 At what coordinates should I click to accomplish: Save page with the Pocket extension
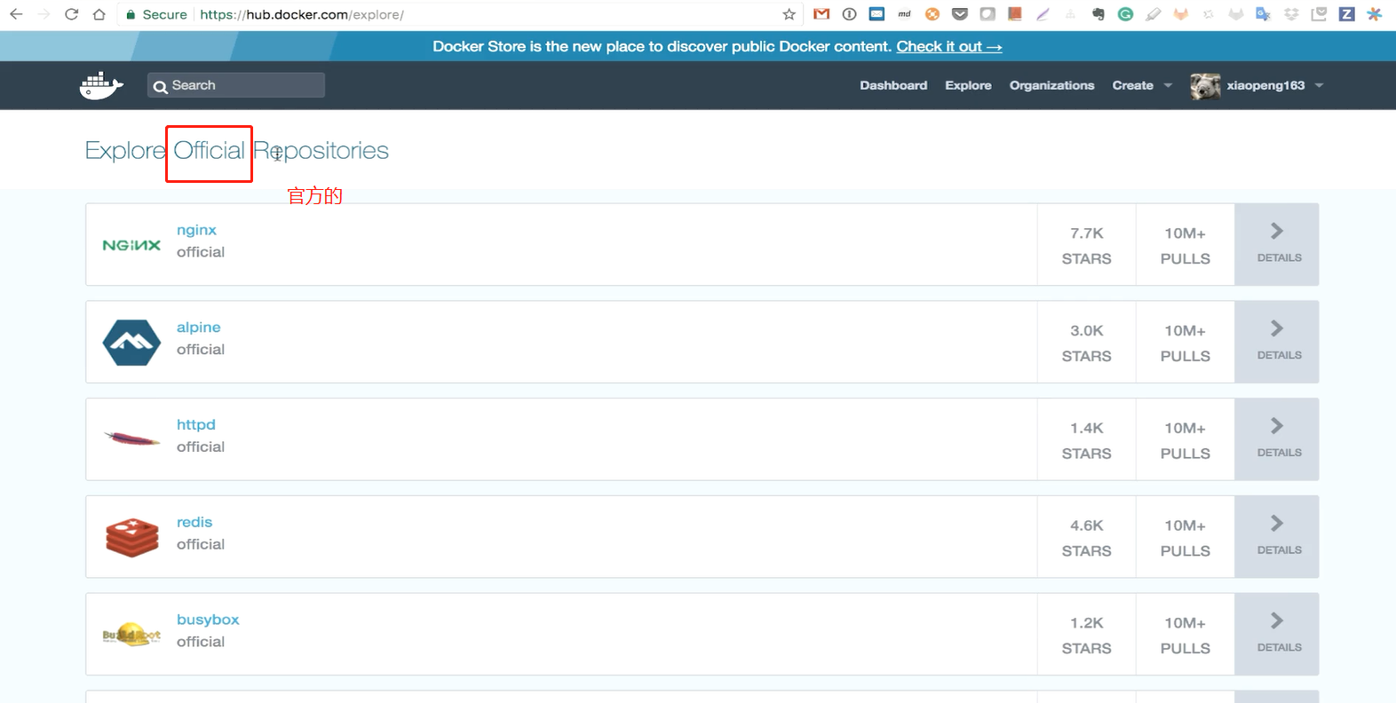tap(959, 14)
